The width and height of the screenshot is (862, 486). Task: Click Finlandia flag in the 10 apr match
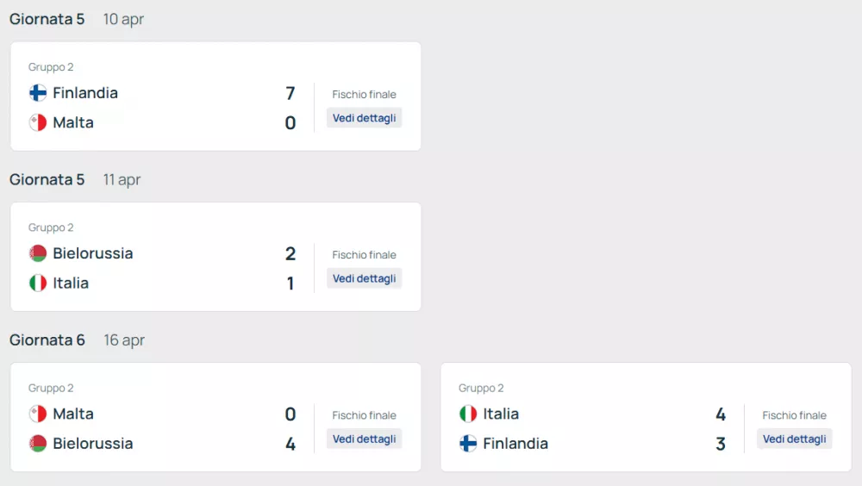[38, 93]
